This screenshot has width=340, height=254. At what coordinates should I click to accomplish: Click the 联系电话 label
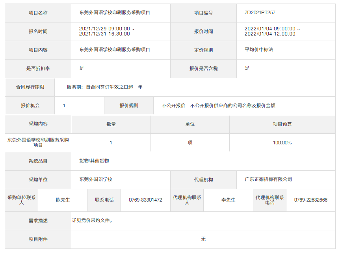pos(104,200)
